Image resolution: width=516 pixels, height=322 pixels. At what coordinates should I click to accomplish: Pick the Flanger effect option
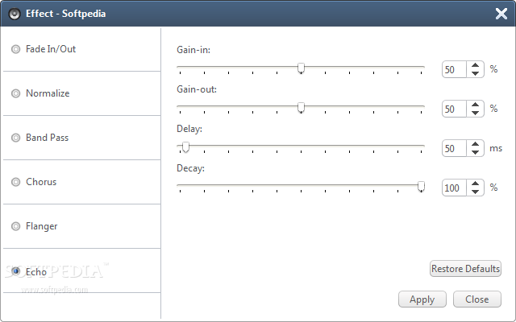click(15, 226)
